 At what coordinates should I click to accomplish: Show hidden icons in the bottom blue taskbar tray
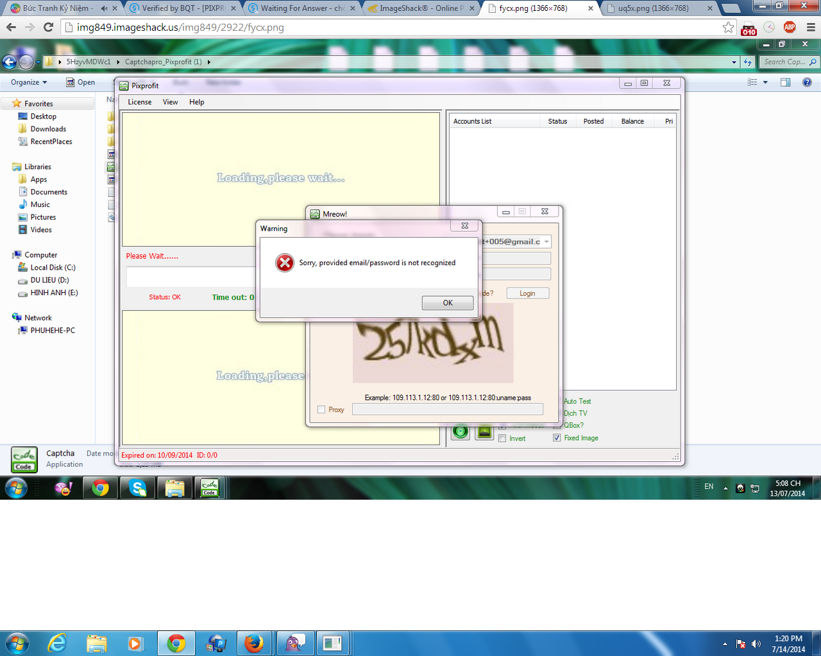[x=725, y=644]
